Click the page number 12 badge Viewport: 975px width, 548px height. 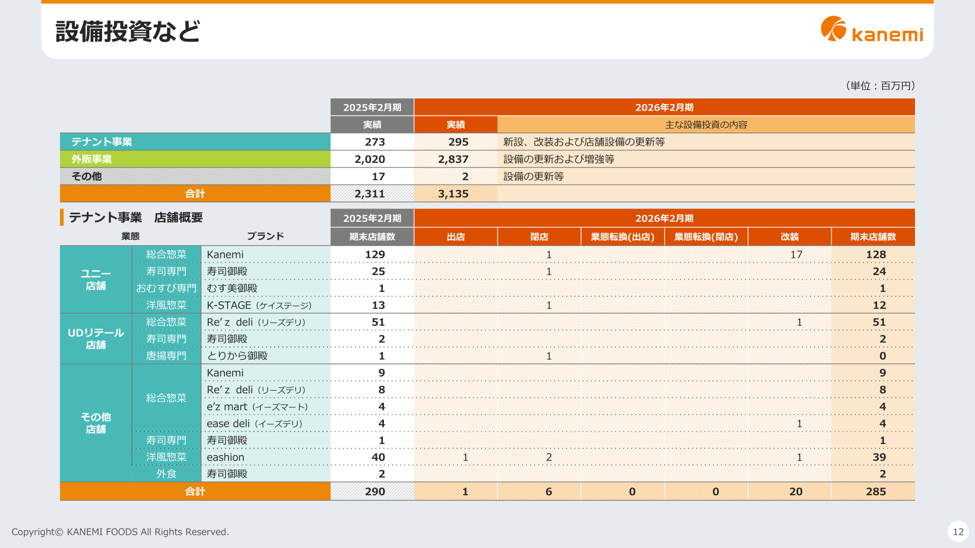click(x=958, y=532)
